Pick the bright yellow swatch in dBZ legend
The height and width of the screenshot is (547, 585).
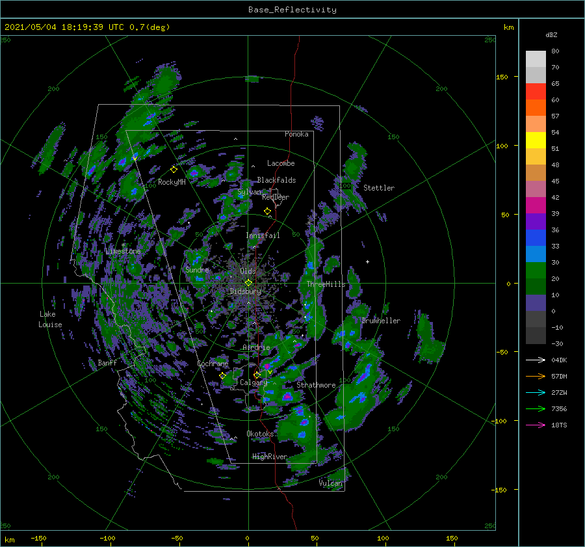pos(536,140)
